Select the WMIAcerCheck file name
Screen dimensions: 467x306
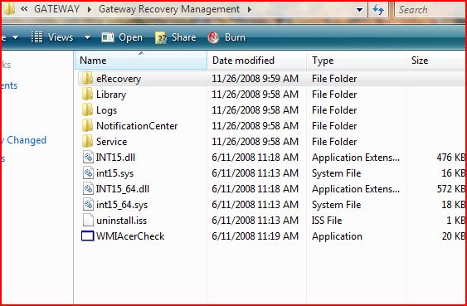click(x=130, y=236)
